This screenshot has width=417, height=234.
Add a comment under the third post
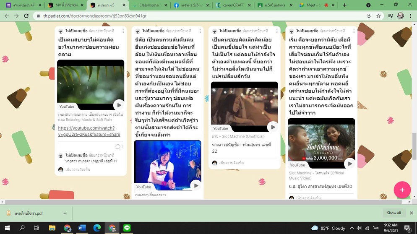[x=232, y=163]
